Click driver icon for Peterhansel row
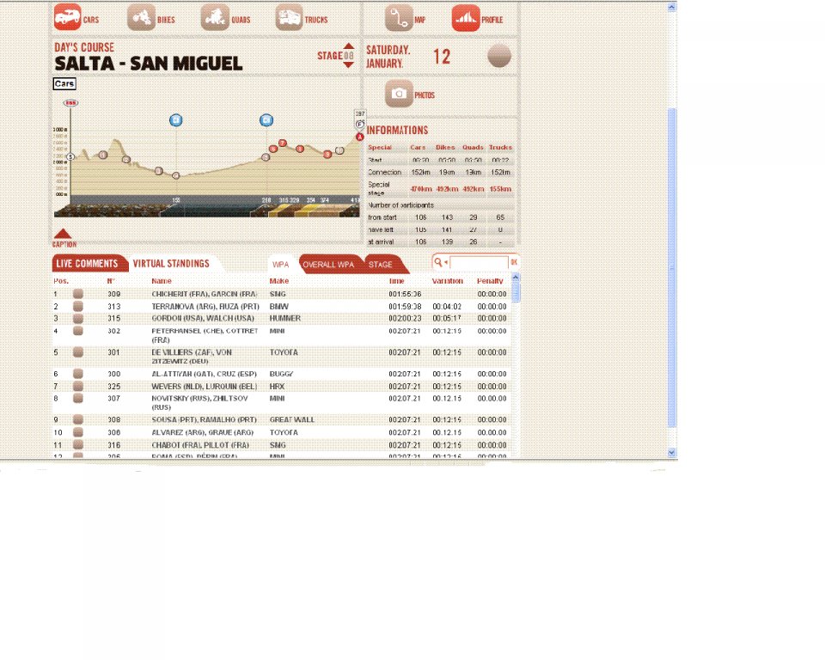The height and width of the screenshot is (660, 825). point(78,331)
